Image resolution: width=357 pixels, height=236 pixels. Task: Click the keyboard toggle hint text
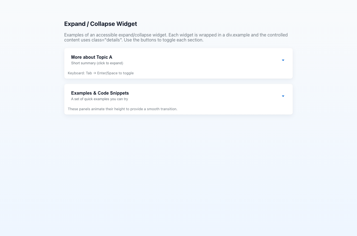[101, 73]
